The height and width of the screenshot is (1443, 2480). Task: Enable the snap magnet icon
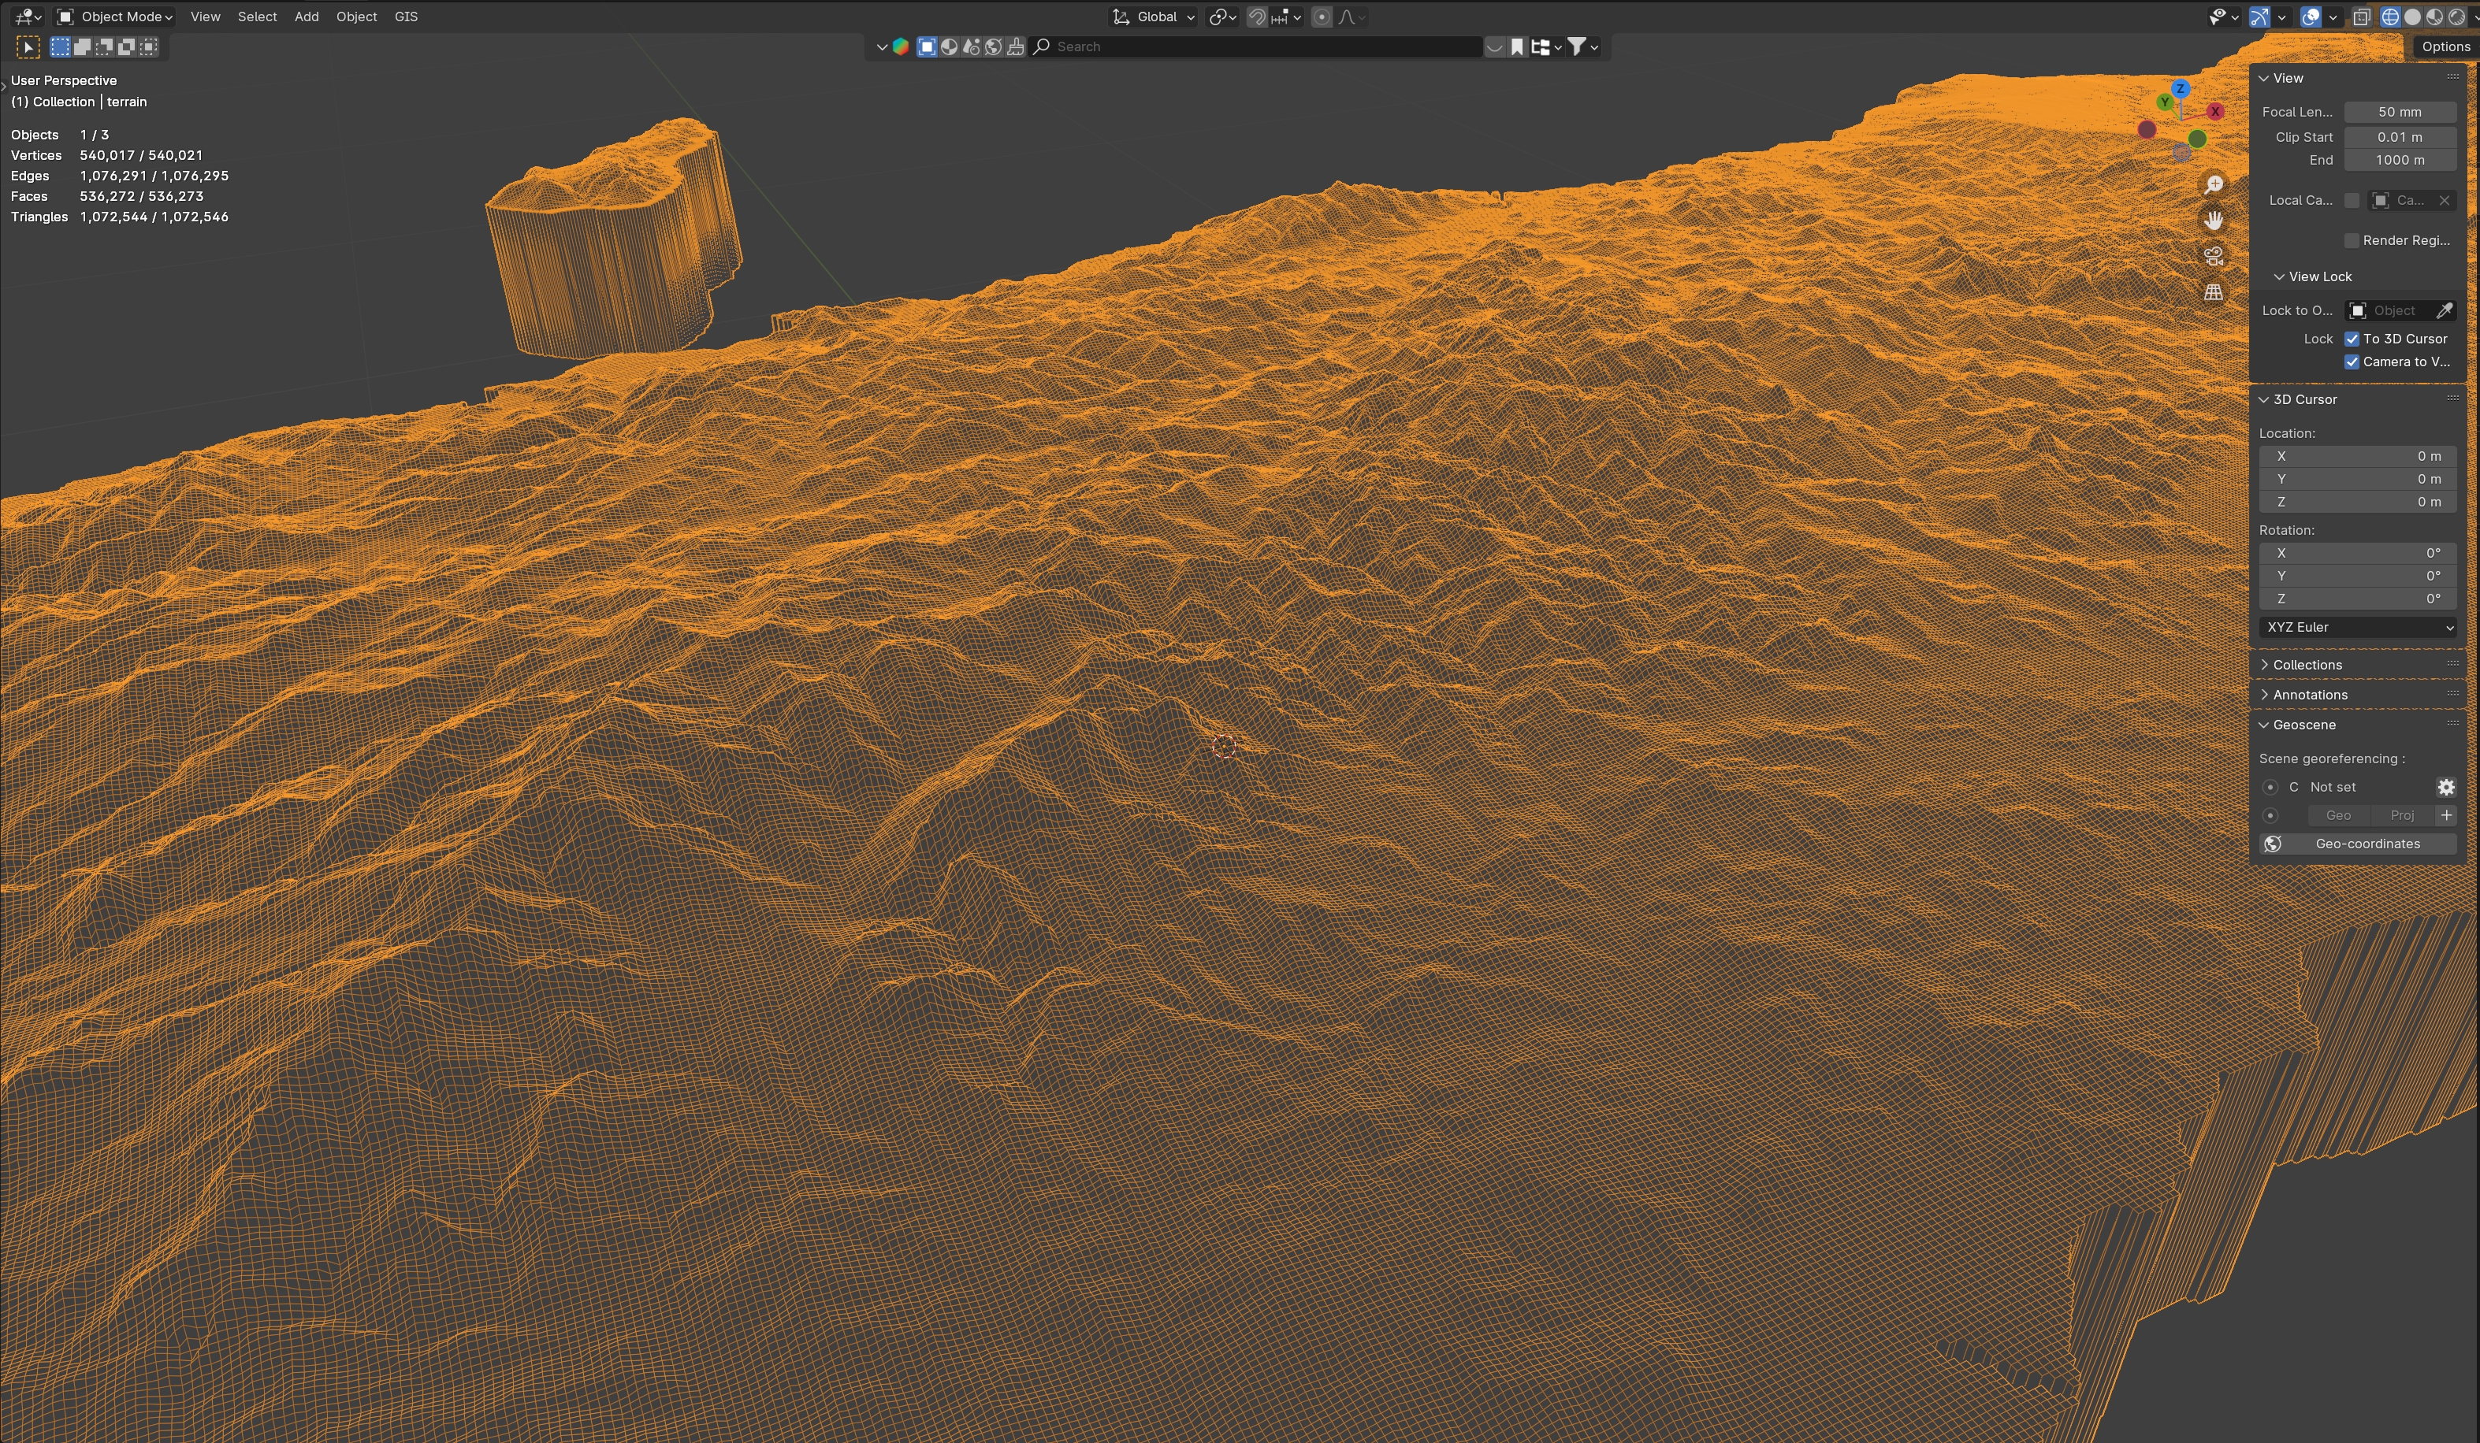[x=1257, y=17]
